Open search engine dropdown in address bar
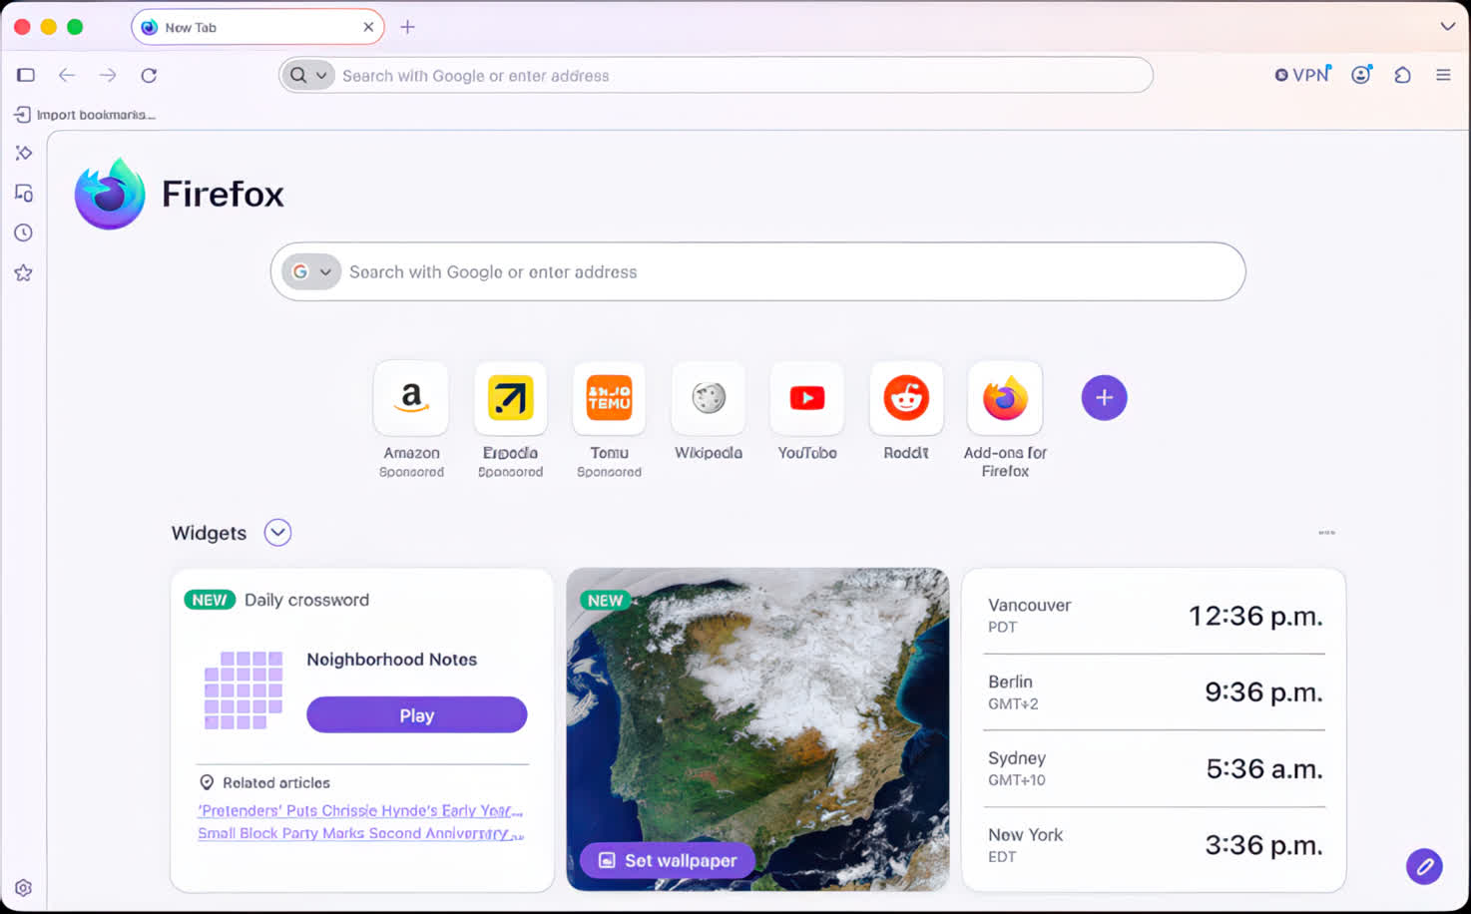 tap(307, 75)
